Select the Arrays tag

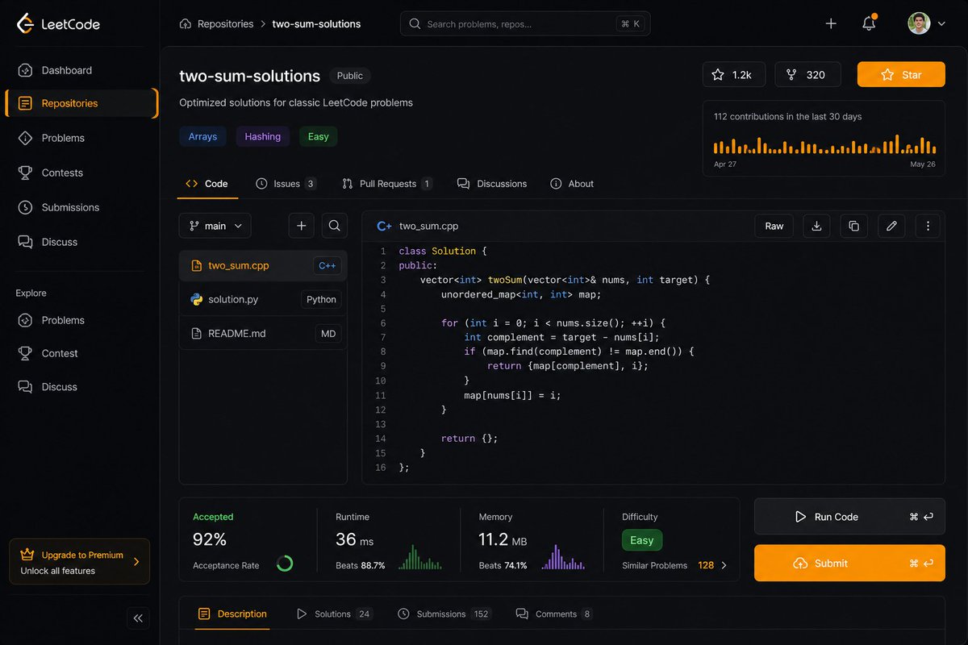(202, 136)
